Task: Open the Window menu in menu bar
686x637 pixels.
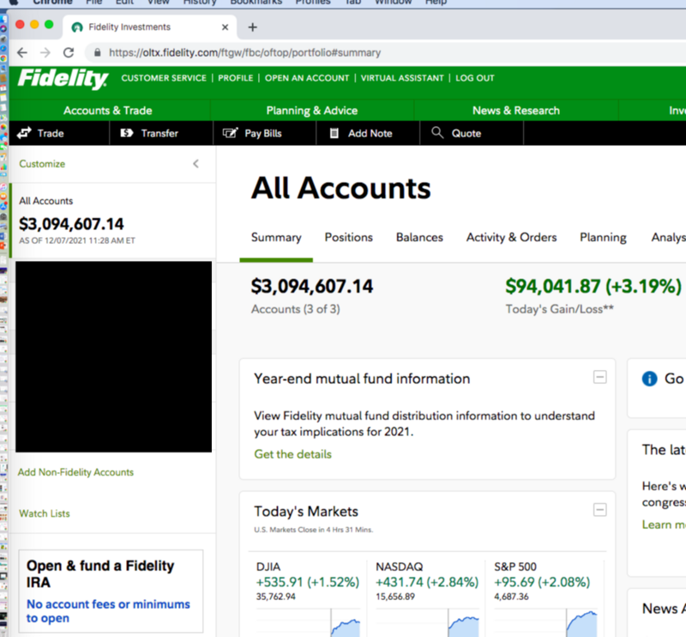Action: click(394, 3)
